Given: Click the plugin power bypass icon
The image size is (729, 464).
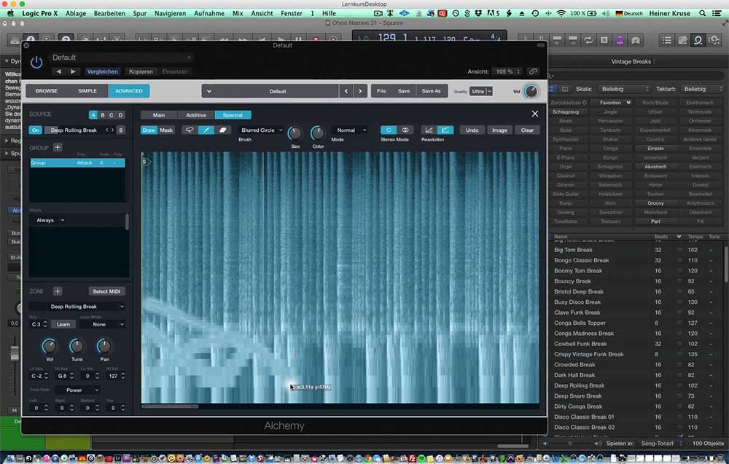Looking at the screenshot, I should (36, 63).
